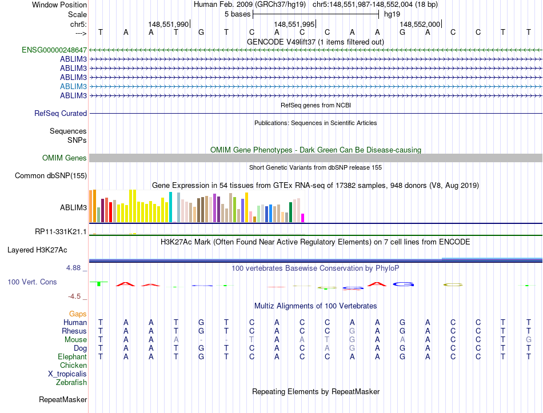Click the RP11-331K21.1 expression label
Screen dimensions: 543x413
click(x=61, y=232)
